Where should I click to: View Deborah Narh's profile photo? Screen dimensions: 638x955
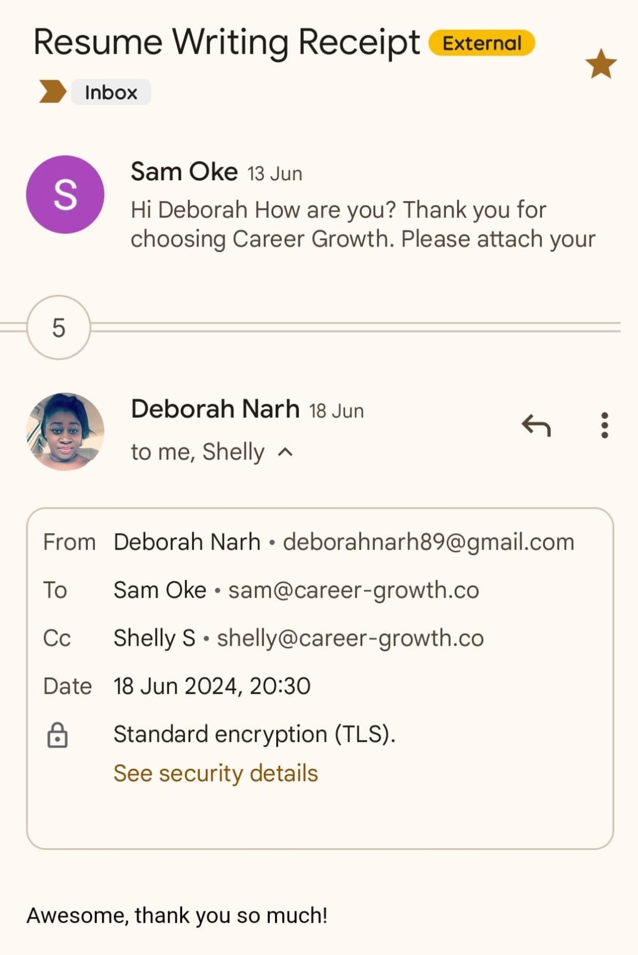point(65,432)
